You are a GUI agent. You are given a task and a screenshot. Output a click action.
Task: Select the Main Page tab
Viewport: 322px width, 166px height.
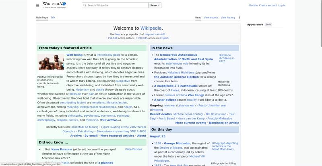[x=42, y=18]
